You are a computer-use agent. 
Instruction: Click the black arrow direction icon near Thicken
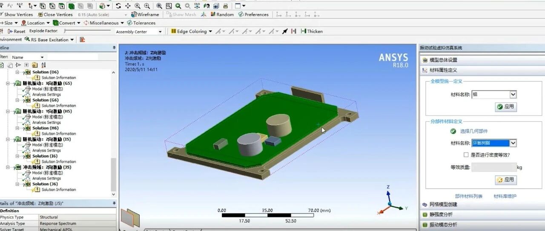[x=285, y=31]
